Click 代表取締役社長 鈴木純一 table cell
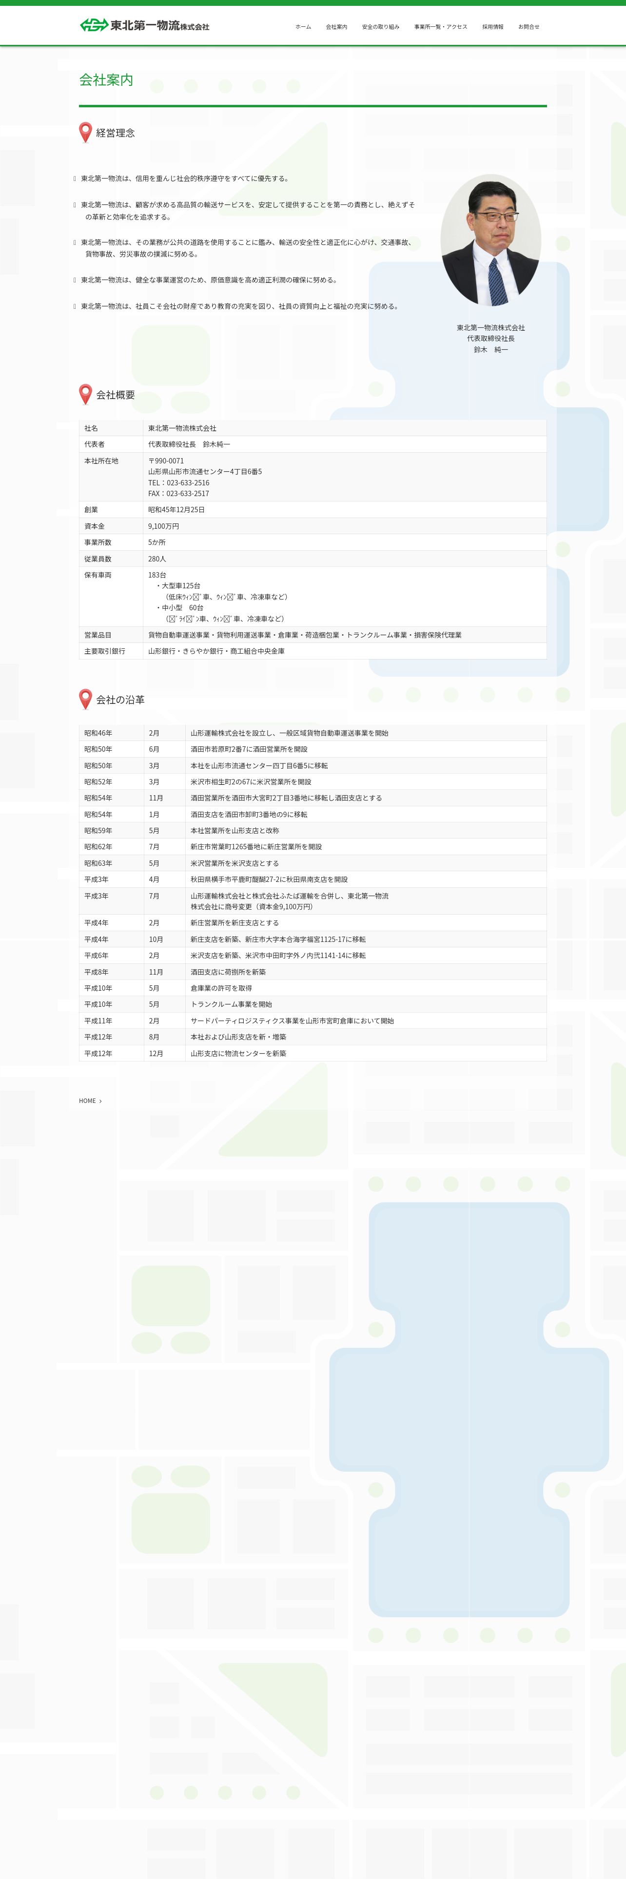 coord(189,444)
